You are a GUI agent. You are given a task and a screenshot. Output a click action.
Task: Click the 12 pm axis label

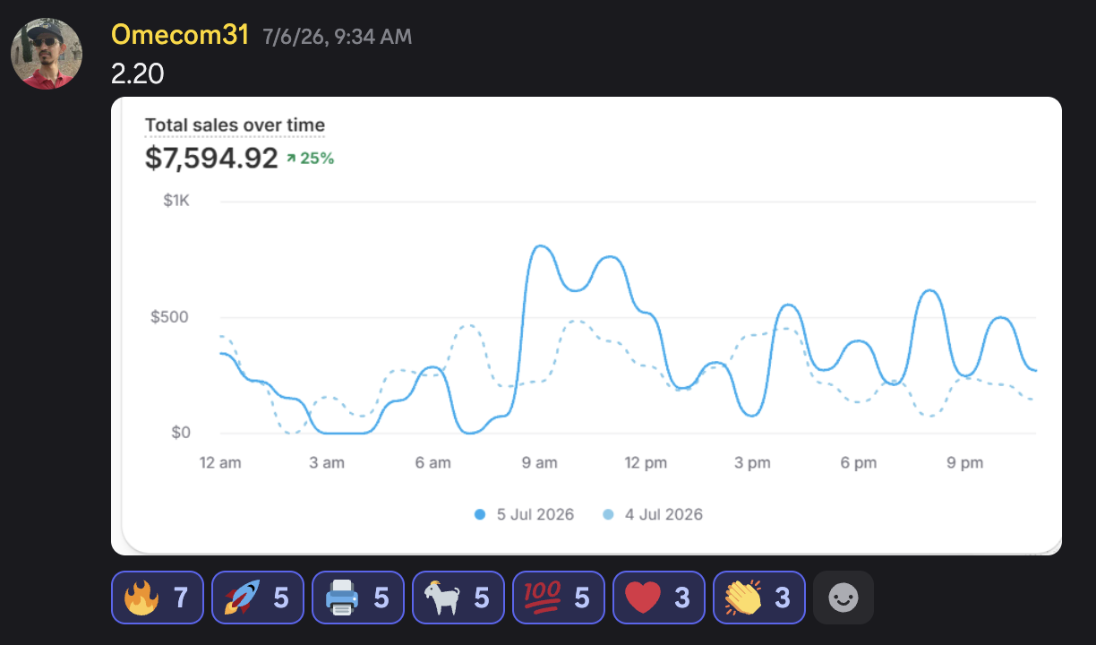(x=646, y=462)
